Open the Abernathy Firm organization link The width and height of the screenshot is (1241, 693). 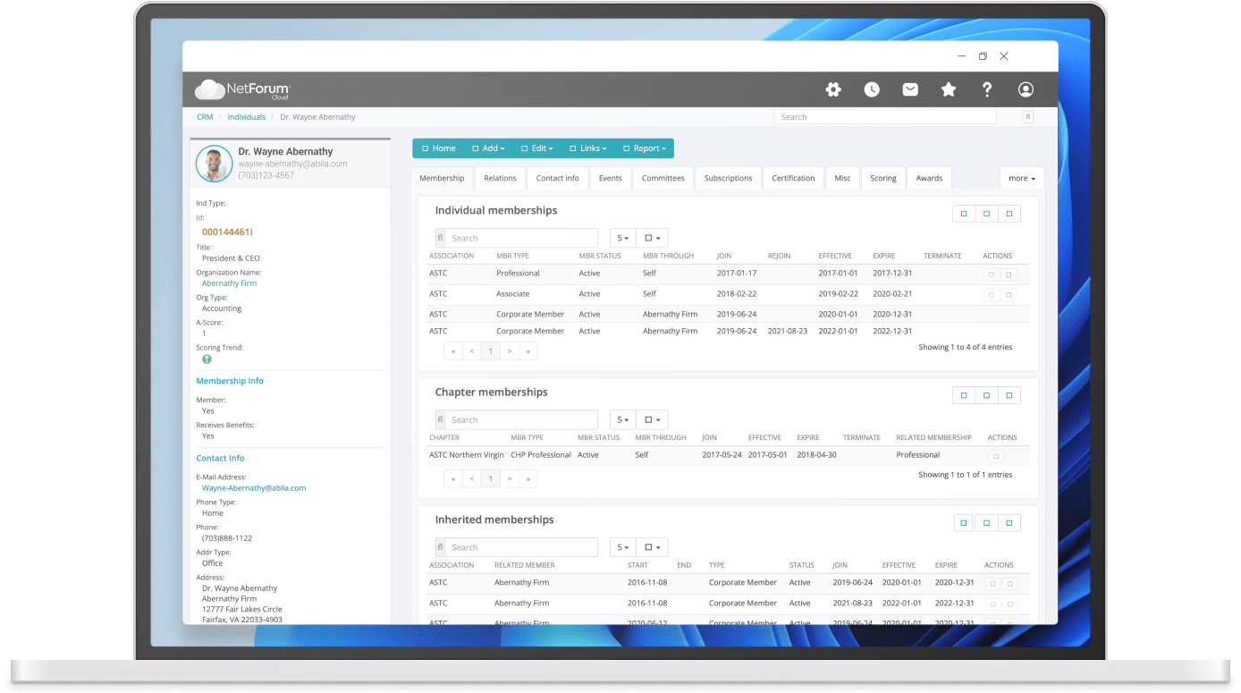[229, 283]
